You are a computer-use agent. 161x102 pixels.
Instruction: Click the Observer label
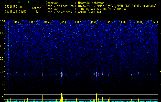pos(52,3)
